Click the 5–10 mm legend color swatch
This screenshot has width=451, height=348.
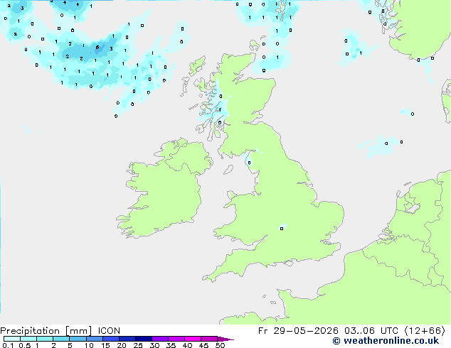click(78, 339)
